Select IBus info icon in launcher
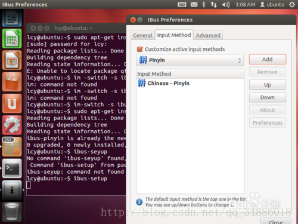The width and height of the screenshot is (298, 224). pyautogui.click(x=12, y=190)
